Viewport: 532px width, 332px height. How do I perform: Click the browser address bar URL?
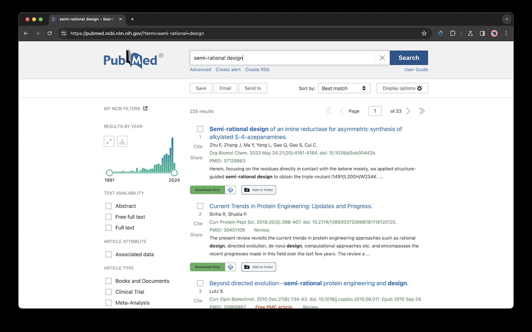(137, 33)
